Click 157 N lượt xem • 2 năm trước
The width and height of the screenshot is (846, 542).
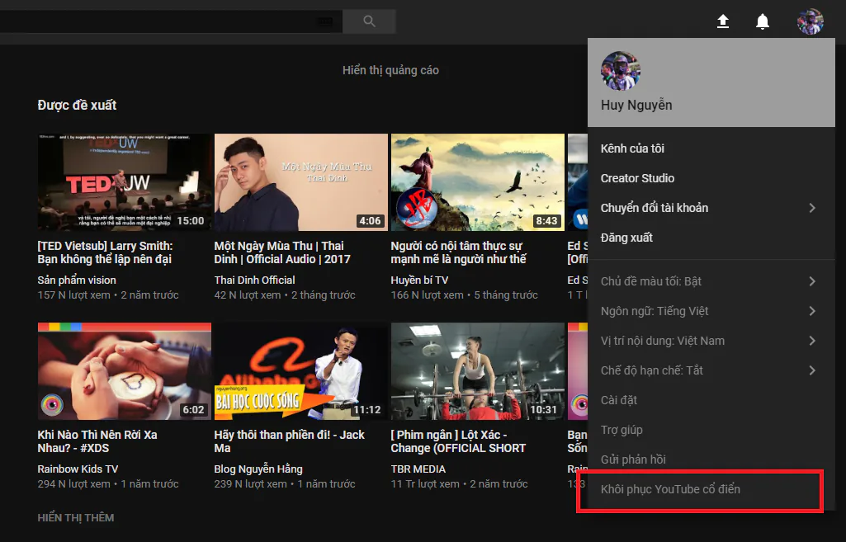pyautogui.click(x=108, y=295)
